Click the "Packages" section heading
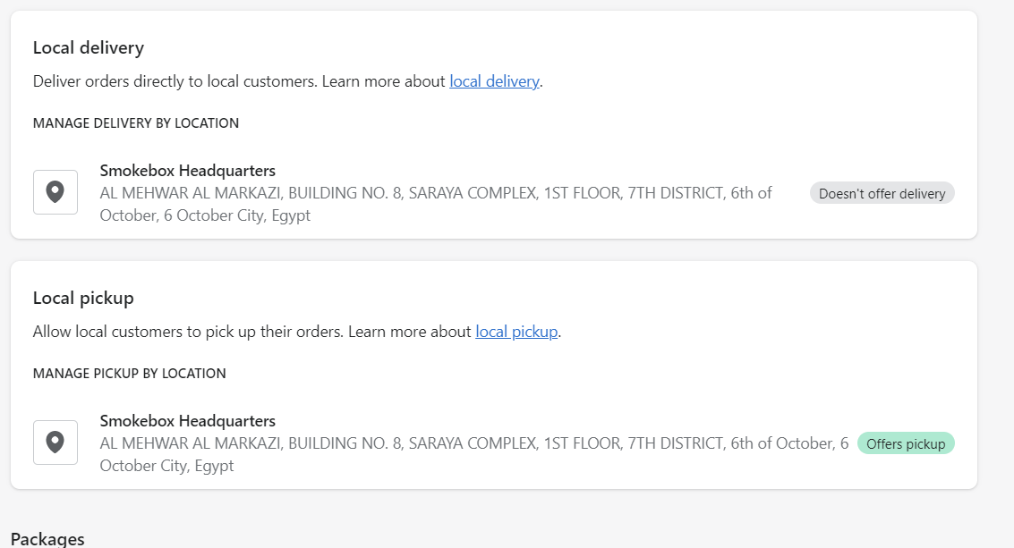This screenshot has height=548, width=1014. pyautogui.click(x=47, y=539)
